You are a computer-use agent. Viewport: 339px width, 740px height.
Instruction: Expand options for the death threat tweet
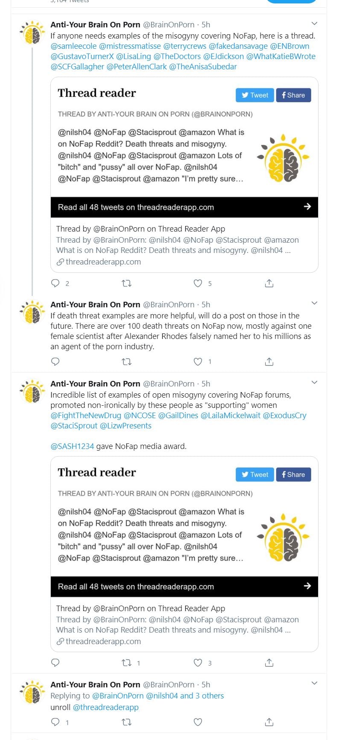point(314,303)
